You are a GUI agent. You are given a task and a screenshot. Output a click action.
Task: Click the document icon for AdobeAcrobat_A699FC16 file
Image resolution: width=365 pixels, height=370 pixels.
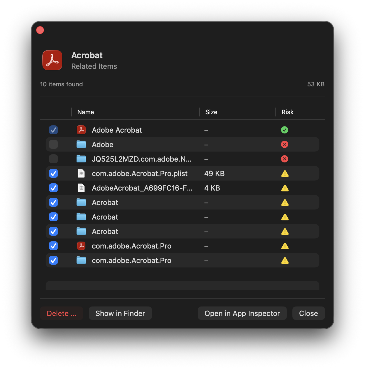tap(81, 188)
